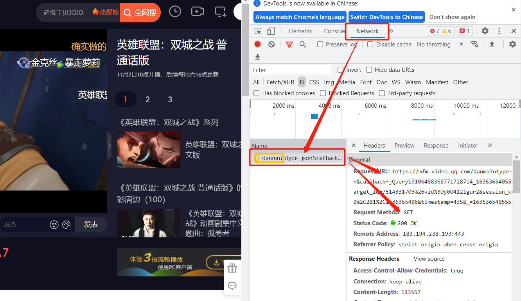Click the 热搜榜 hot search icon
The height and width of the screenshot is (301, 521).
[105, 12]
